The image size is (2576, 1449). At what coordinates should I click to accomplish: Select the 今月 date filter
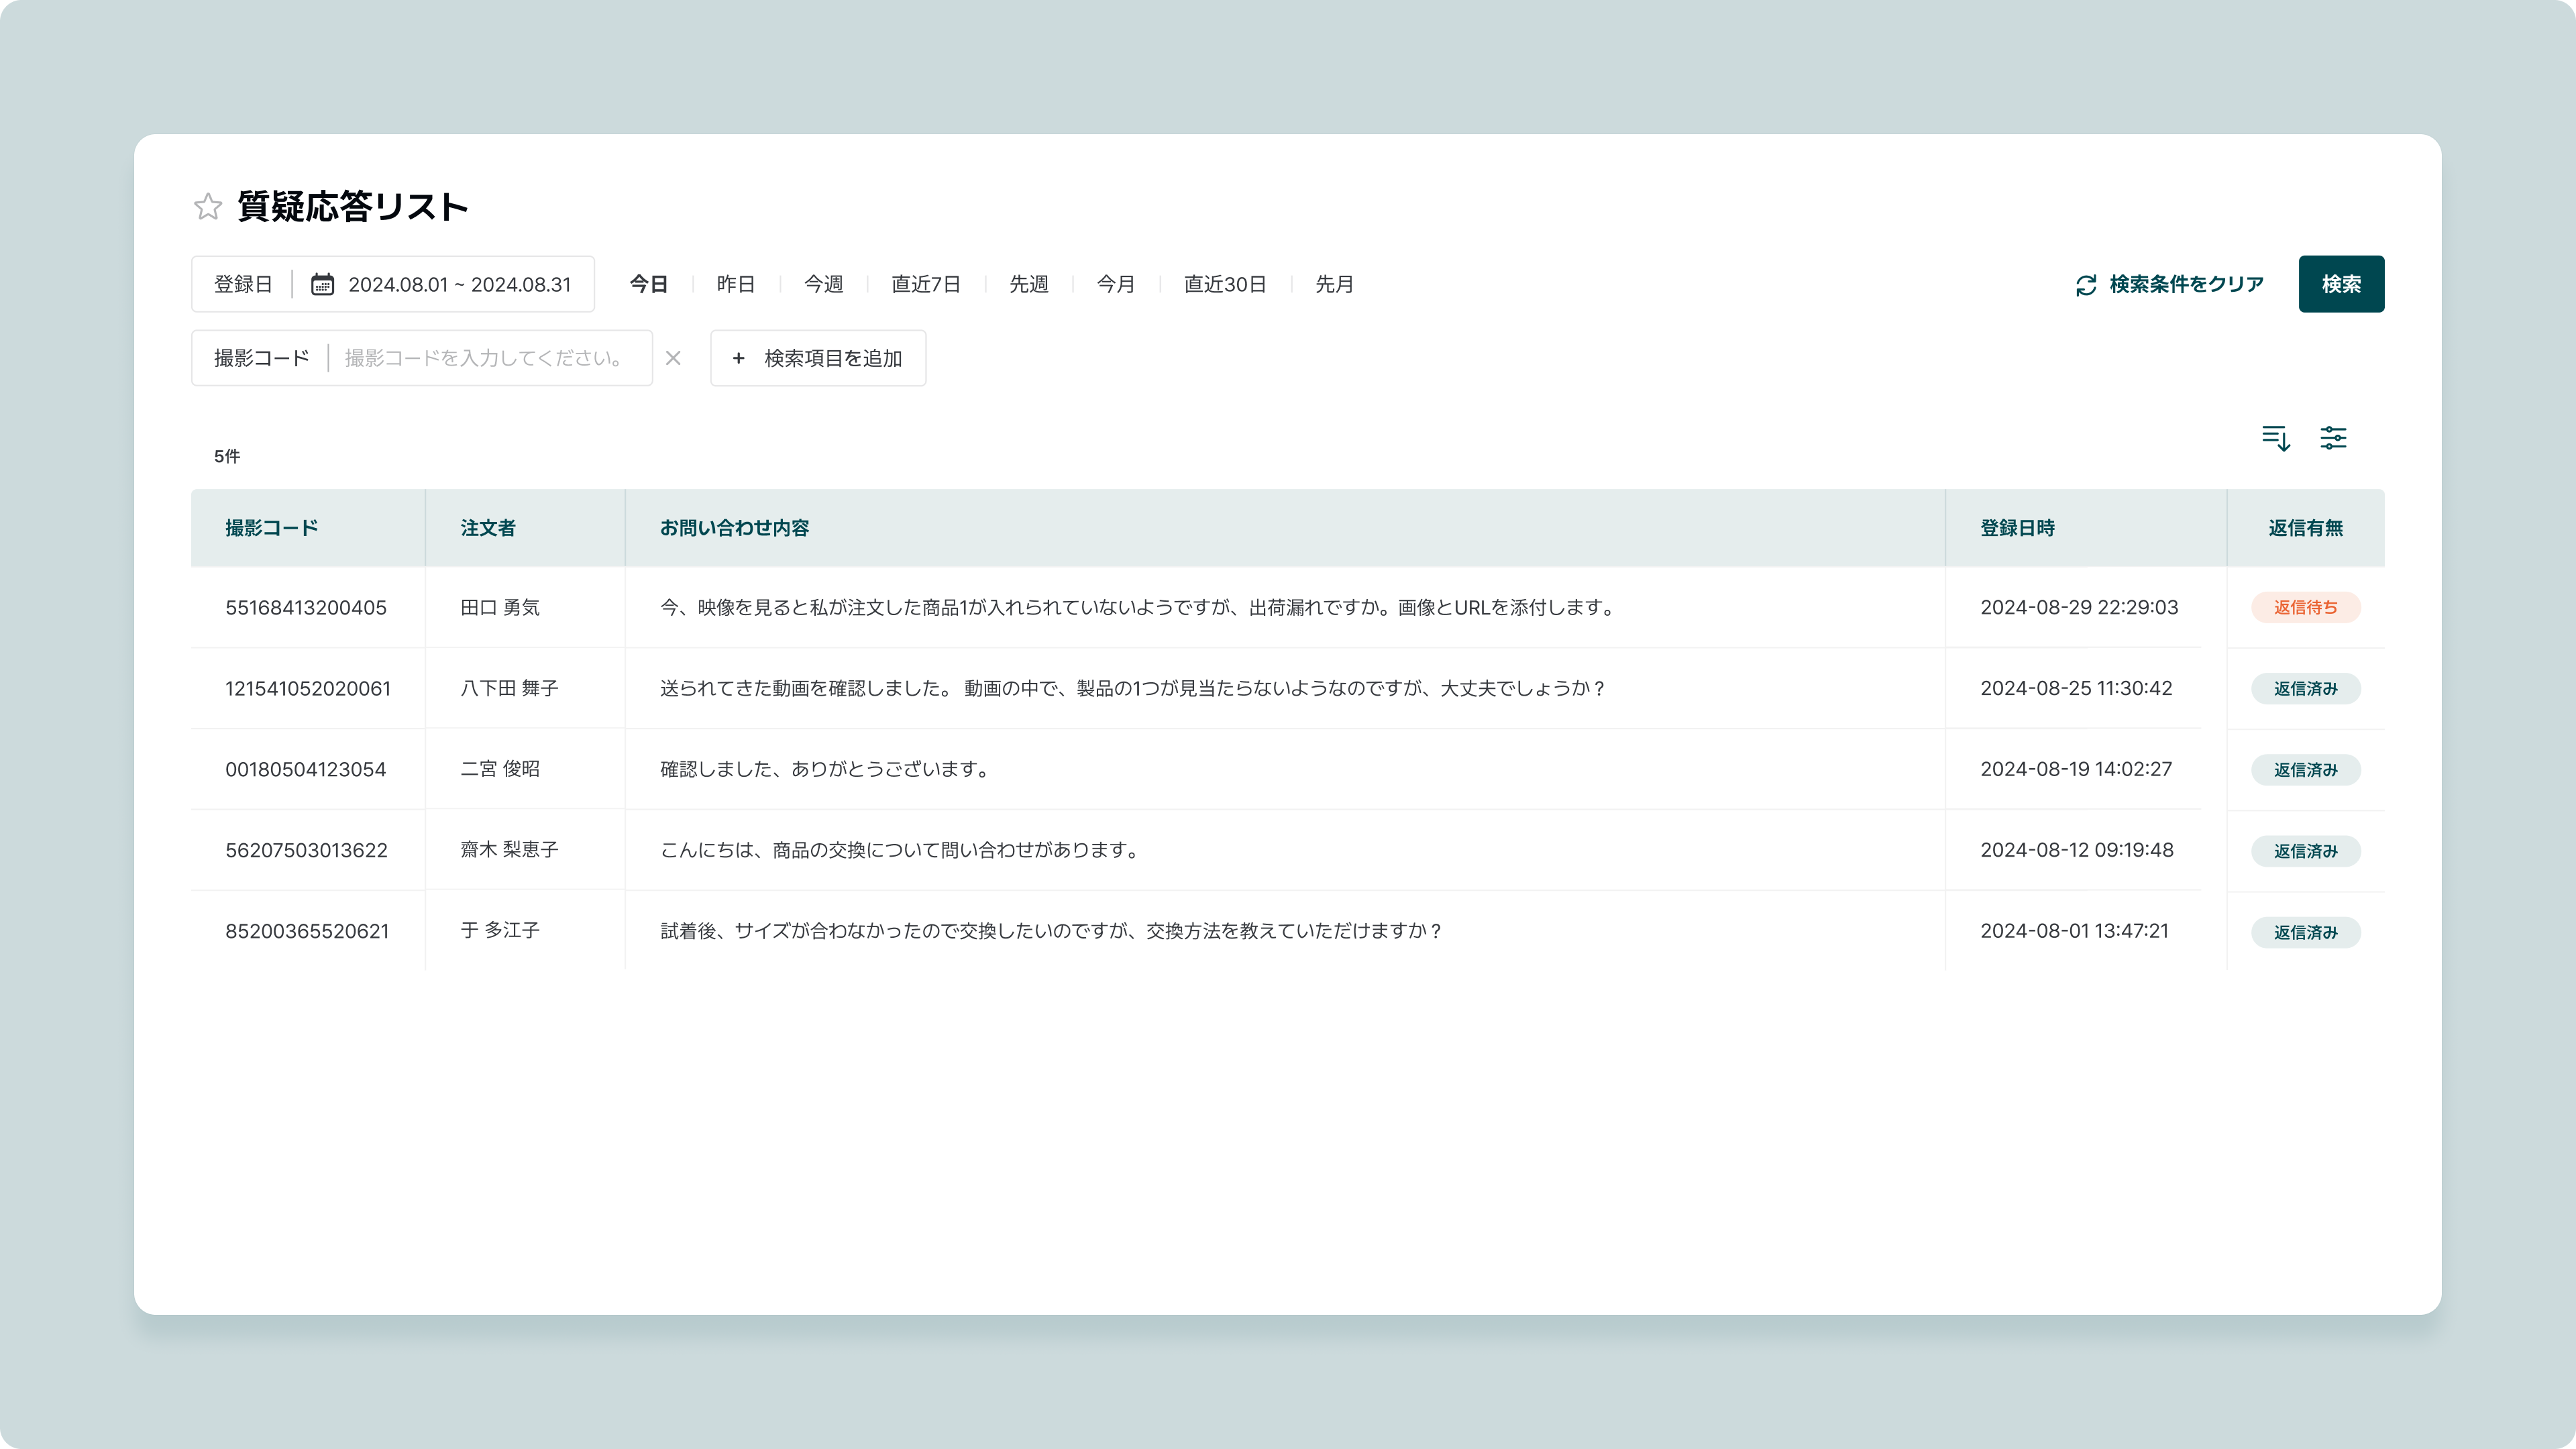pos(1116,284)
